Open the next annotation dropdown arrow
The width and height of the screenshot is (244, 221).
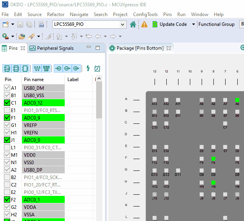coord(66,36)
